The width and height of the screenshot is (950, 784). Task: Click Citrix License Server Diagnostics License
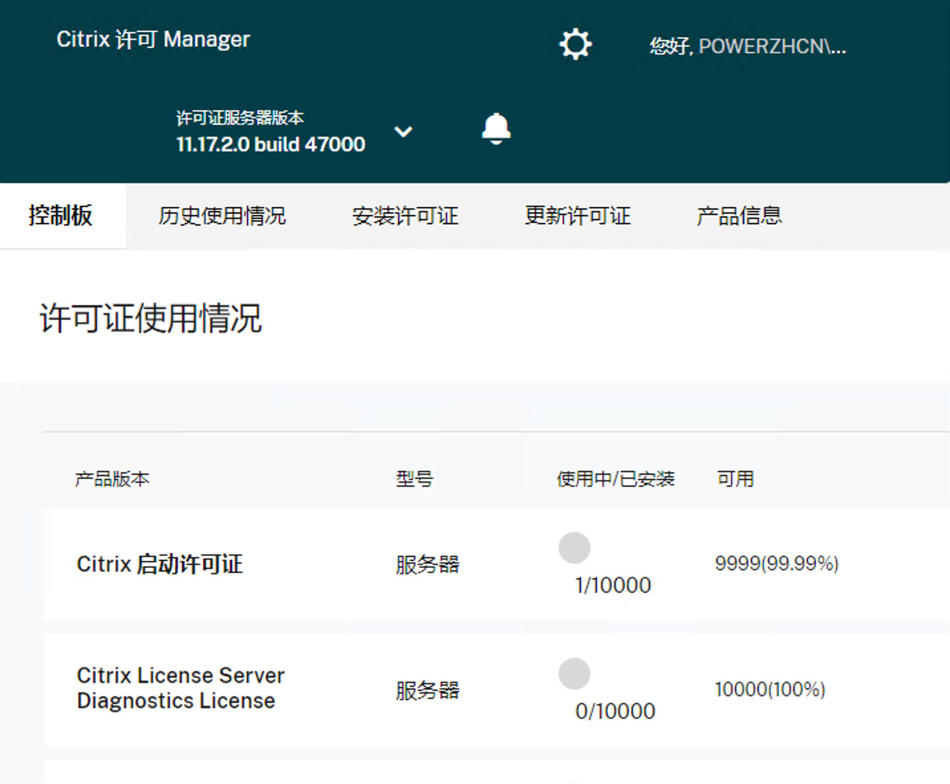coord(180,688)
